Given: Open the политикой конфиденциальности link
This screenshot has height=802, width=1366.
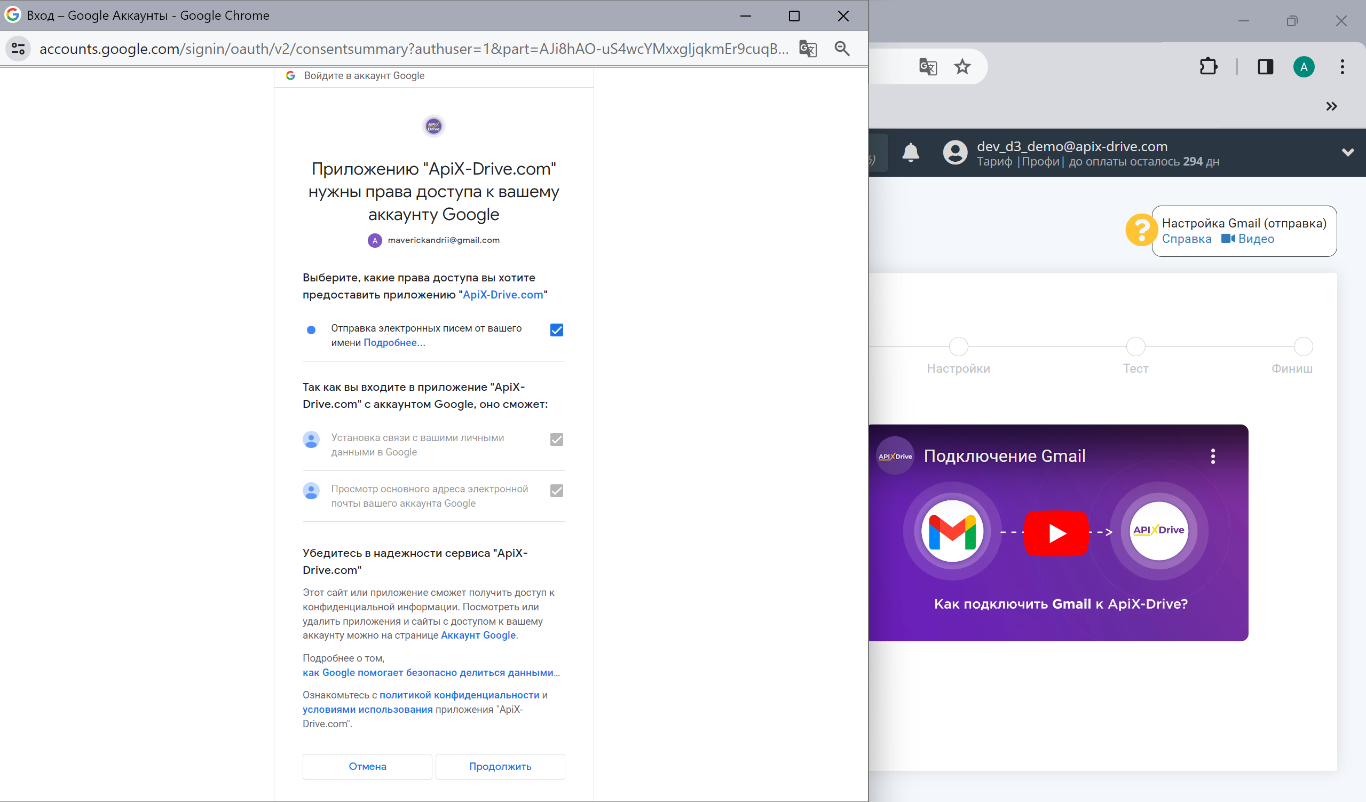Looking at the screenshot, I should tap(459, 695).
